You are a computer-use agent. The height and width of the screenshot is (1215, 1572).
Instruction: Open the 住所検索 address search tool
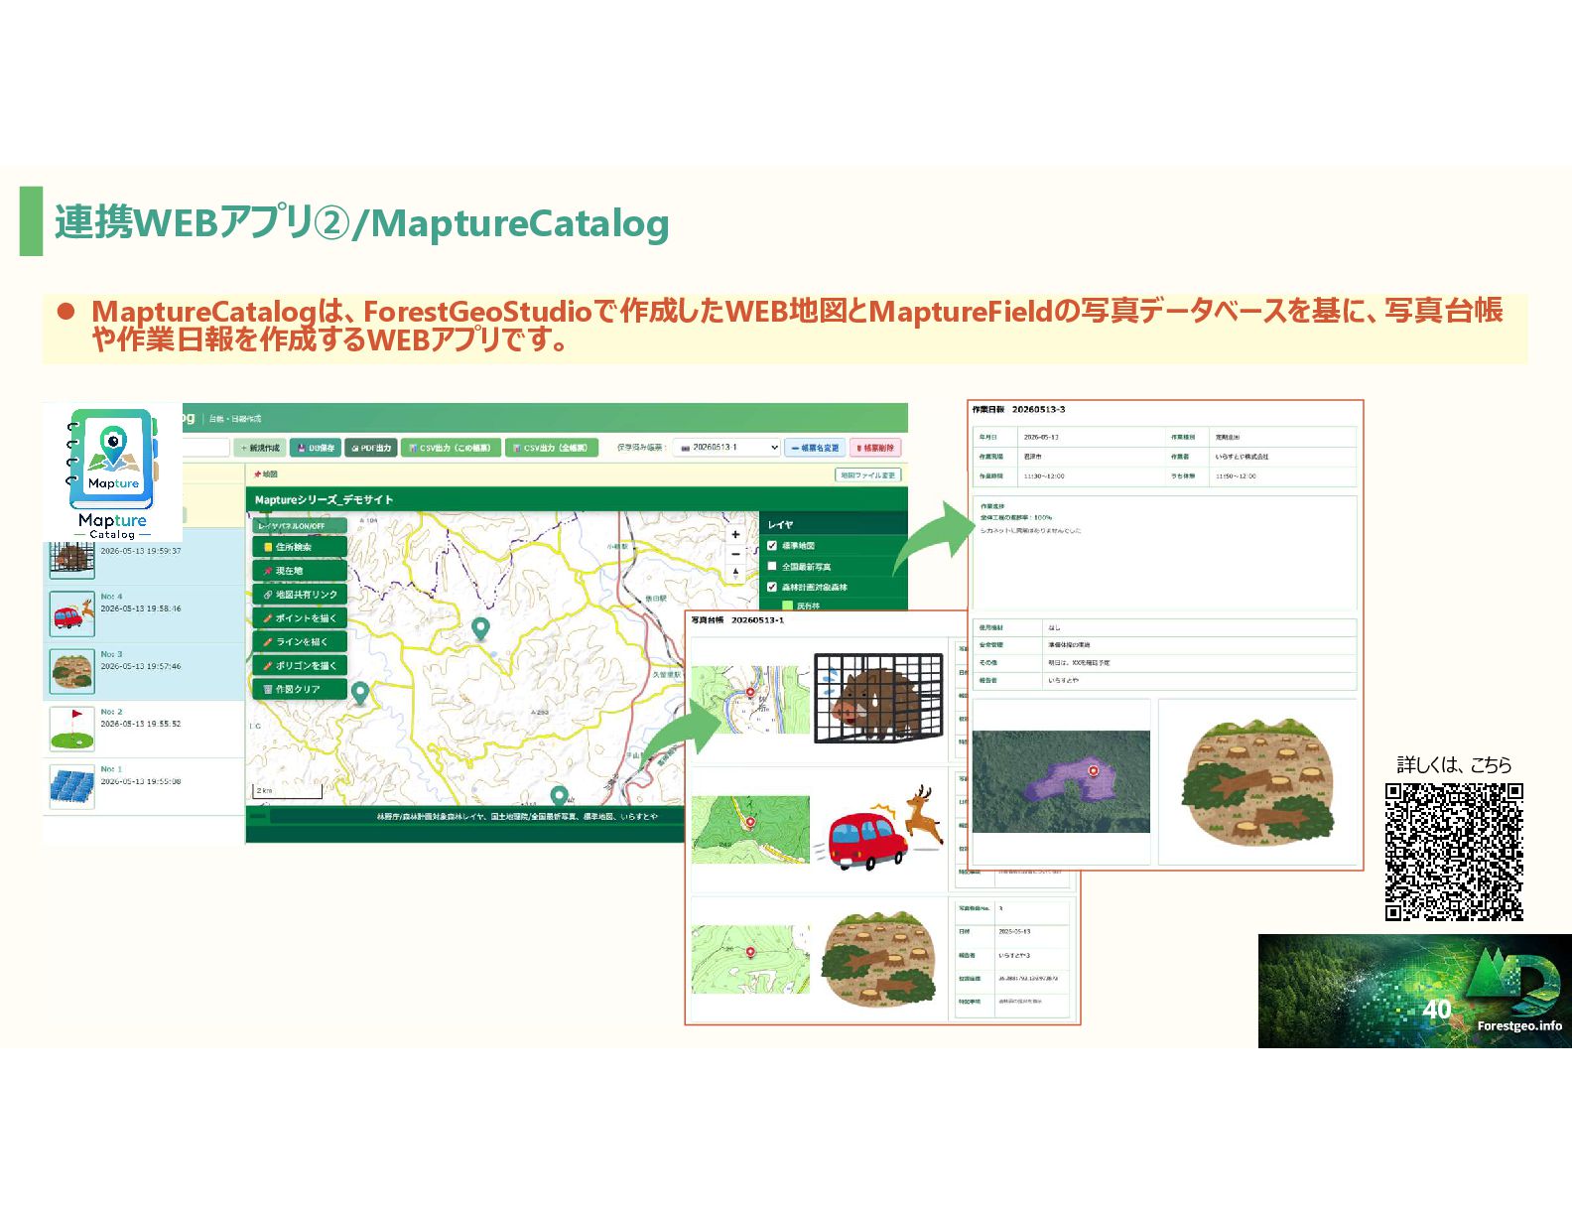coord(300,547)
